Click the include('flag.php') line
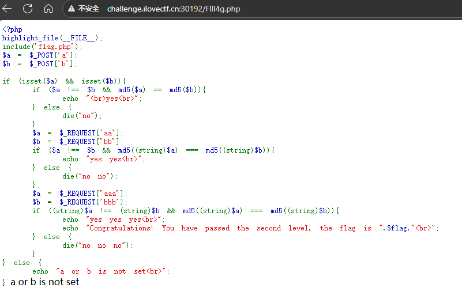This screenshot has height=299, width=462. [42, 47]
